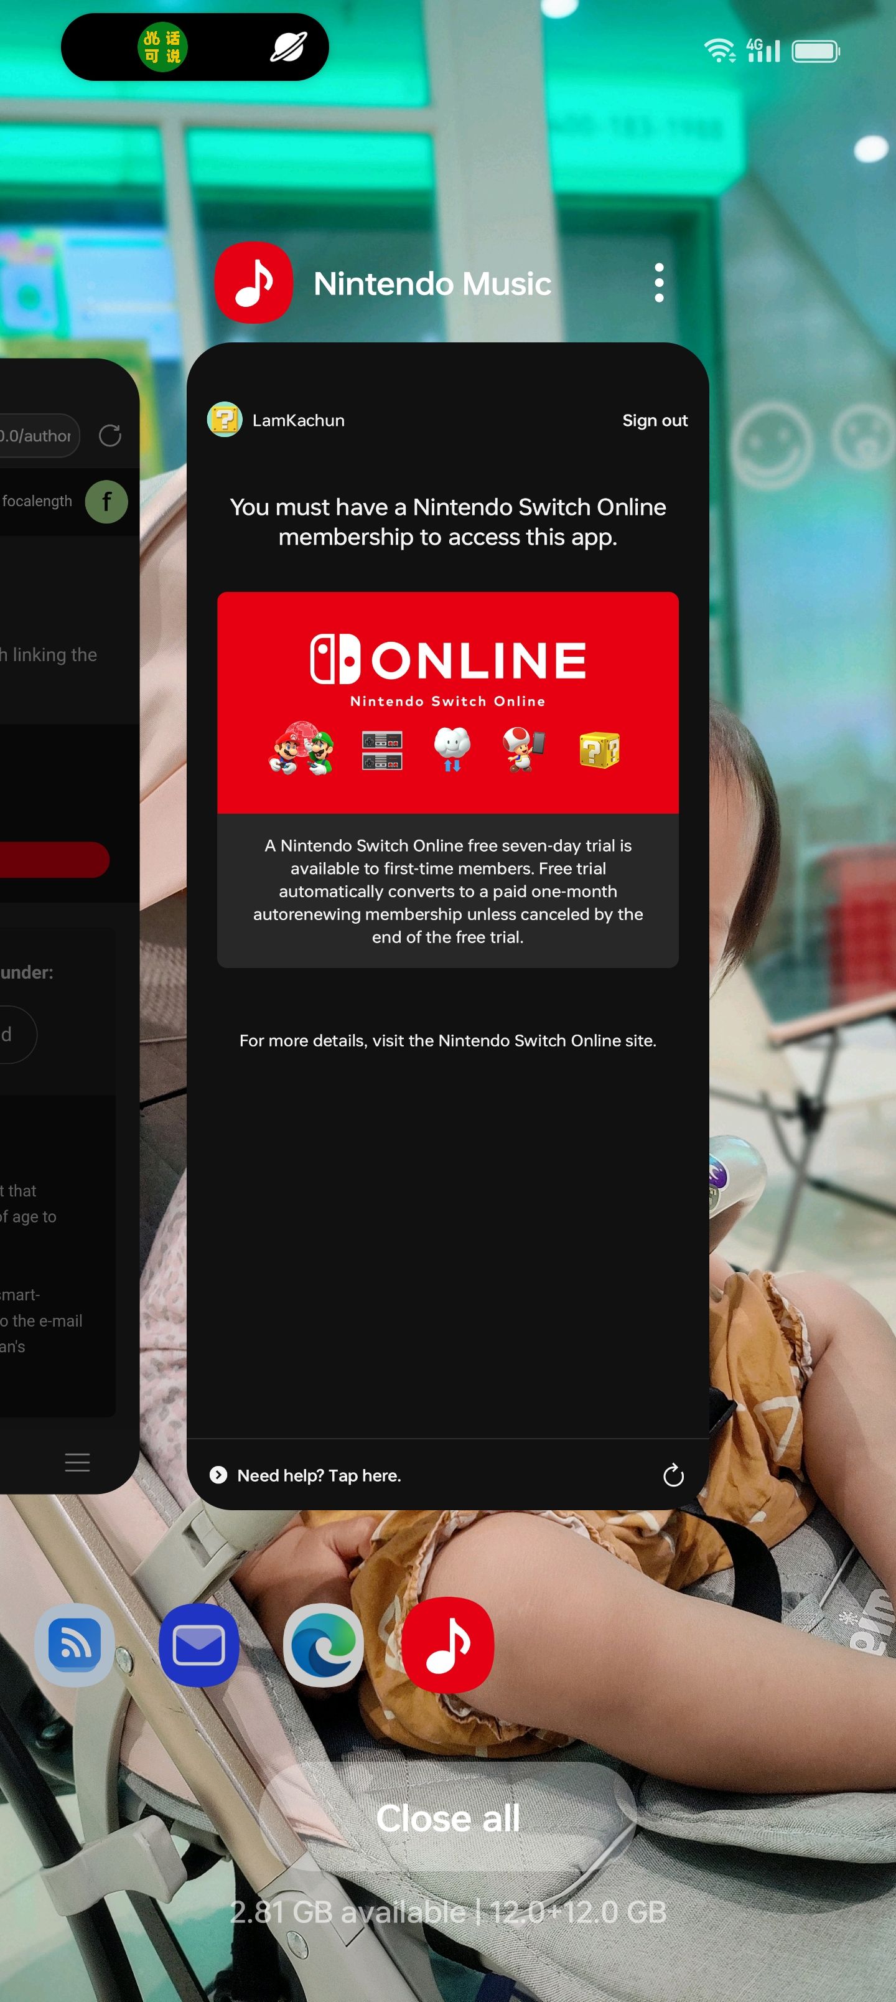Open the Nintendo Switch Online banner

click(447, 703)
